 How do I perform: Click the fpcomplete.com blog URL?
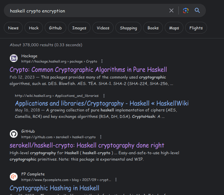click(66, 180)
